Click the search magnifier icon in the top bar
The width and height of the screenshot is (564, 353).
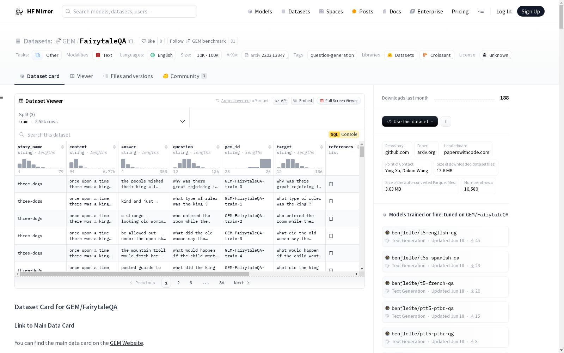pyautogui.click(x=68, y=11)
